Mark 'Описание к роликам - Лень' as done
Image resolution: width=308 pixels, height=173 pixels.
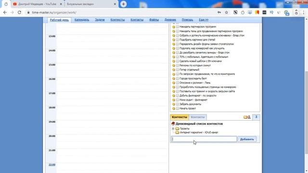pos(178,83)
